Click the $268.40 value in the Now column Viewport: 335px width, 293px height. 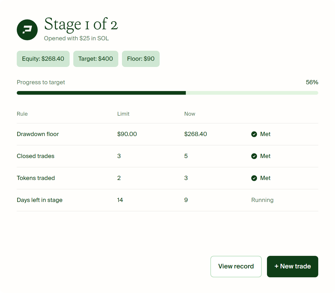pos(196,134)
